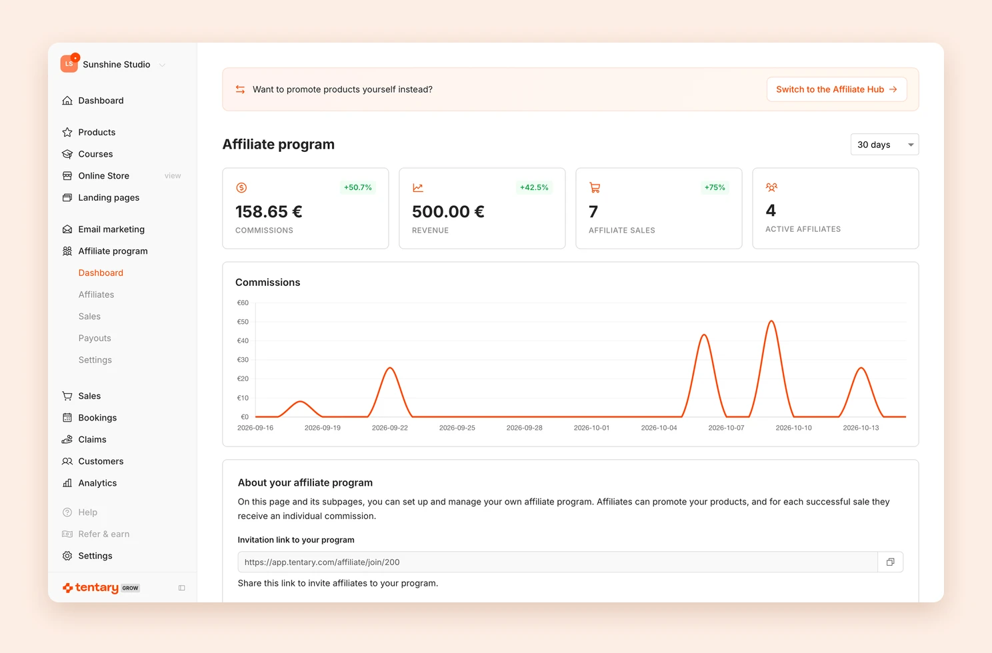Click the 2026-10-10 chart axis date
Viewport: 992px width, 653px height.
coord(793,428)
